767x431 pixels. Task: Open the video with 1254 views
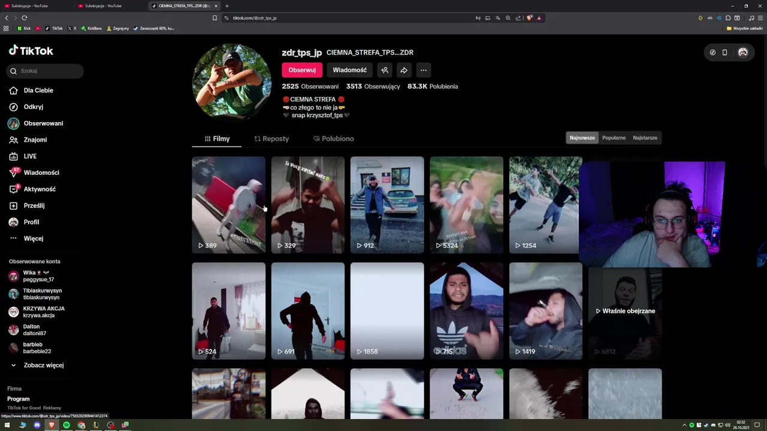click(x=545, y=205)
